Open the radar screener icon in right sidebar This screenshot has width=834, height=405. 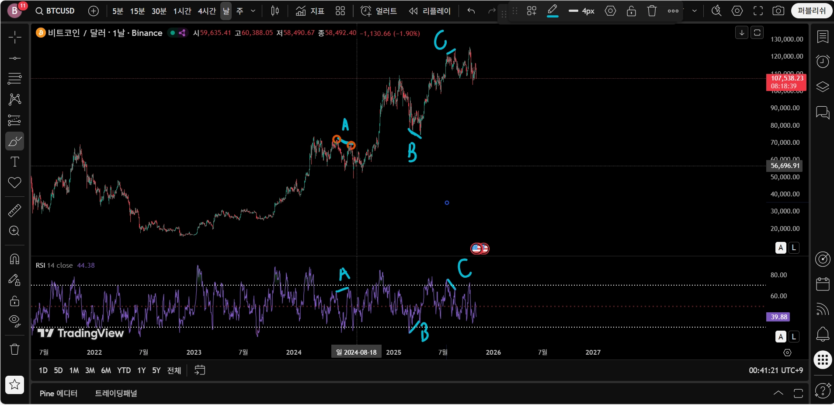(823, 259)
